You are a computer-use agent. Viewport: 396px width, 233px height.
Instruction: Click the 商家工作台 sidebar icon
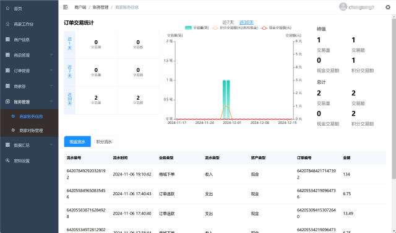(x=7, y=24)
